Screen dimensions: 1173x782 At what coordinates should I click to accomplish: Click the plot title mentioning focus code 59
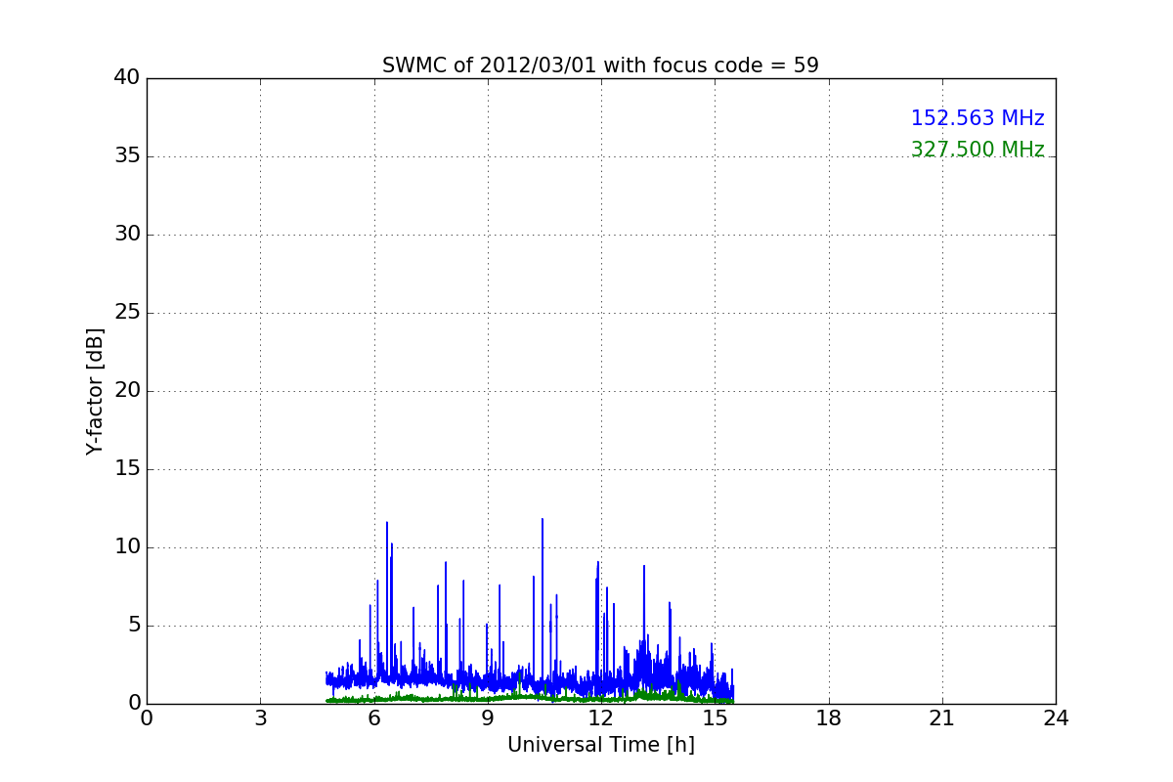click(600, 65)
